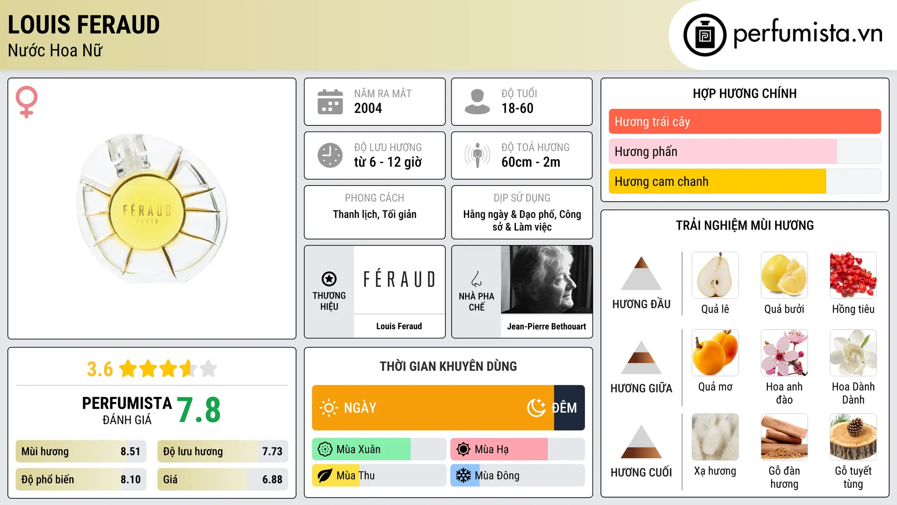Click the style text Thanh lịch, Tối giản
The width and height of the screenshot is (897, 505).
pos(374,214)
